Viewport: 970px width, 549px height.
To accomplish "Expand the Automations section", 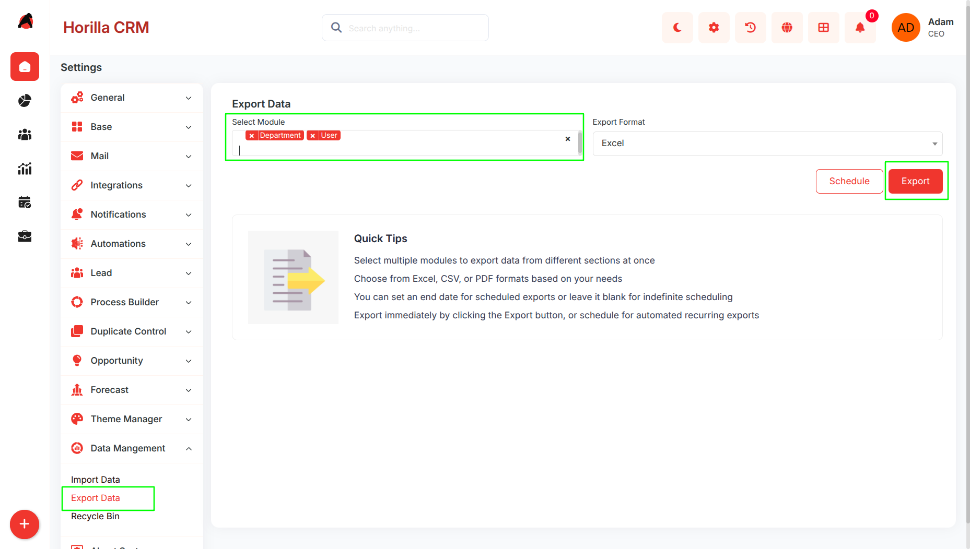I will tap(132, 244).
